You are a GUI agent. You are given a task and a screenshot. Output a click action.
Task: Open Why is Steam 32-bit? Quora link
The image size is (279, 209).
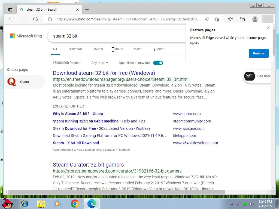pyautogui.click(x=78, y=114)
